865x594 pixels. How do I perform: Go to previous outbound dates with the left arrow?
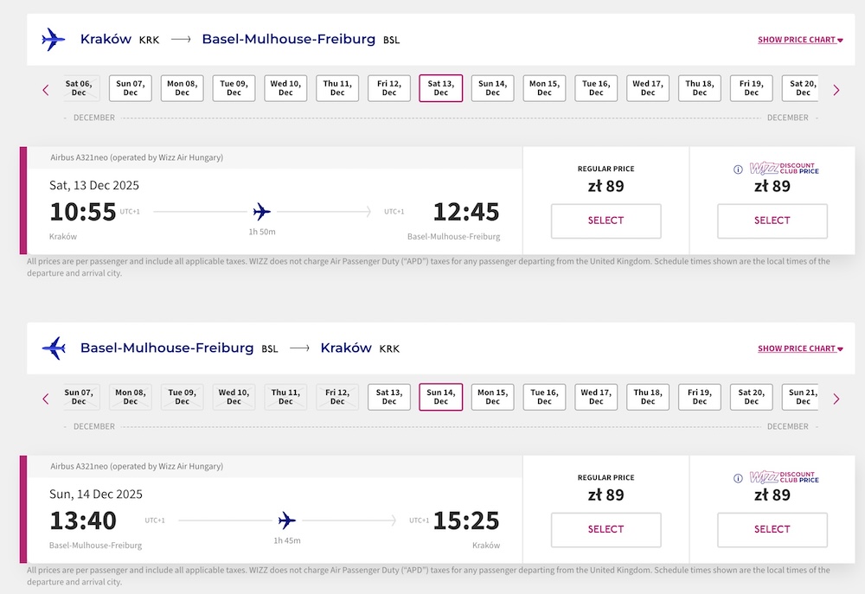[x=46, y=90]
